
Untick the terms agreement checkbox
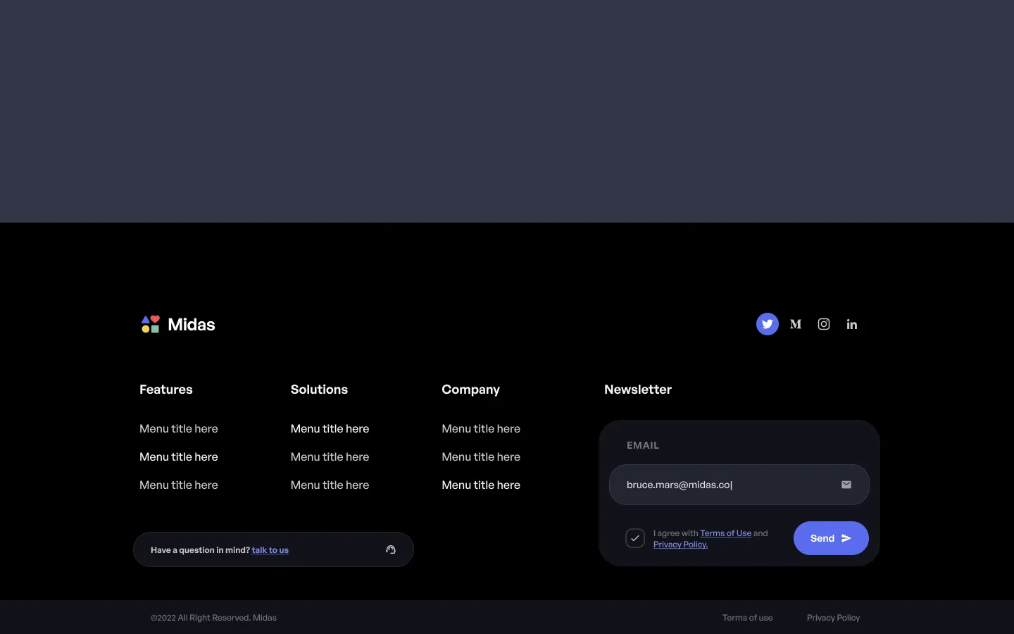635,538
